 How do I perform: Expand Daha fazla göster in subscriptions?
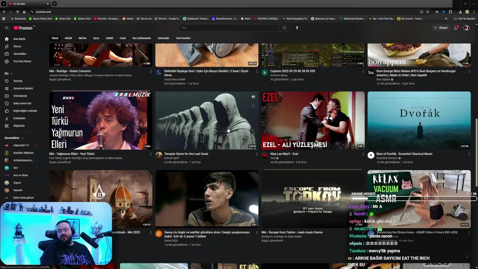(19, 198)
